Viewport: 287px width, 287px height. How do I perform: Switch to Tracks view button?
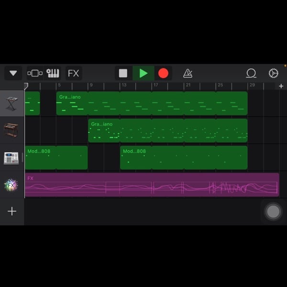pyautogui.click(x=35, y=73)
